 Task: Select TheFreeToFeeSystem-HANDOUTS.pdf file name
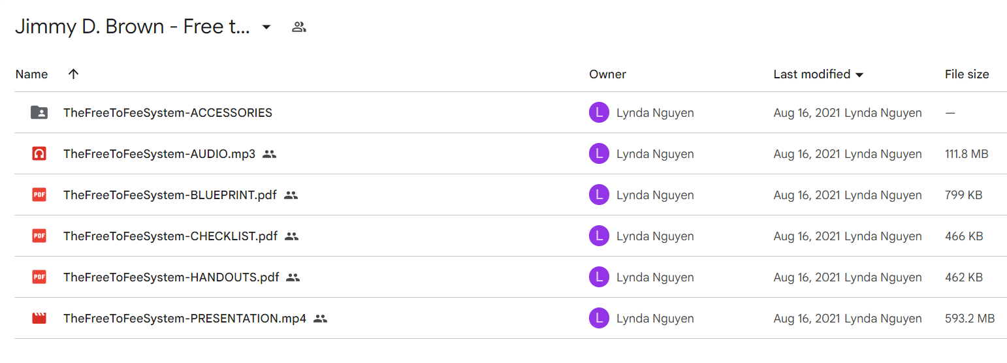(x=171, y=277)
